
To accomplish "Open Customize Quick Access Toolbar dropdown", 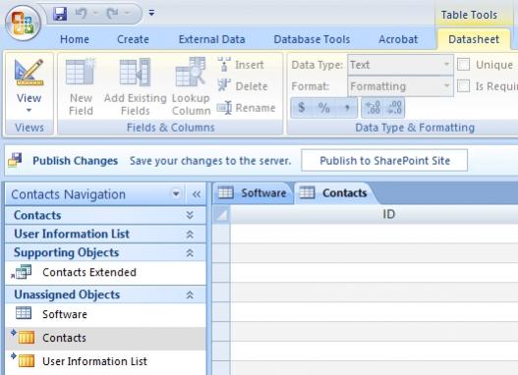I will point(151,13).
